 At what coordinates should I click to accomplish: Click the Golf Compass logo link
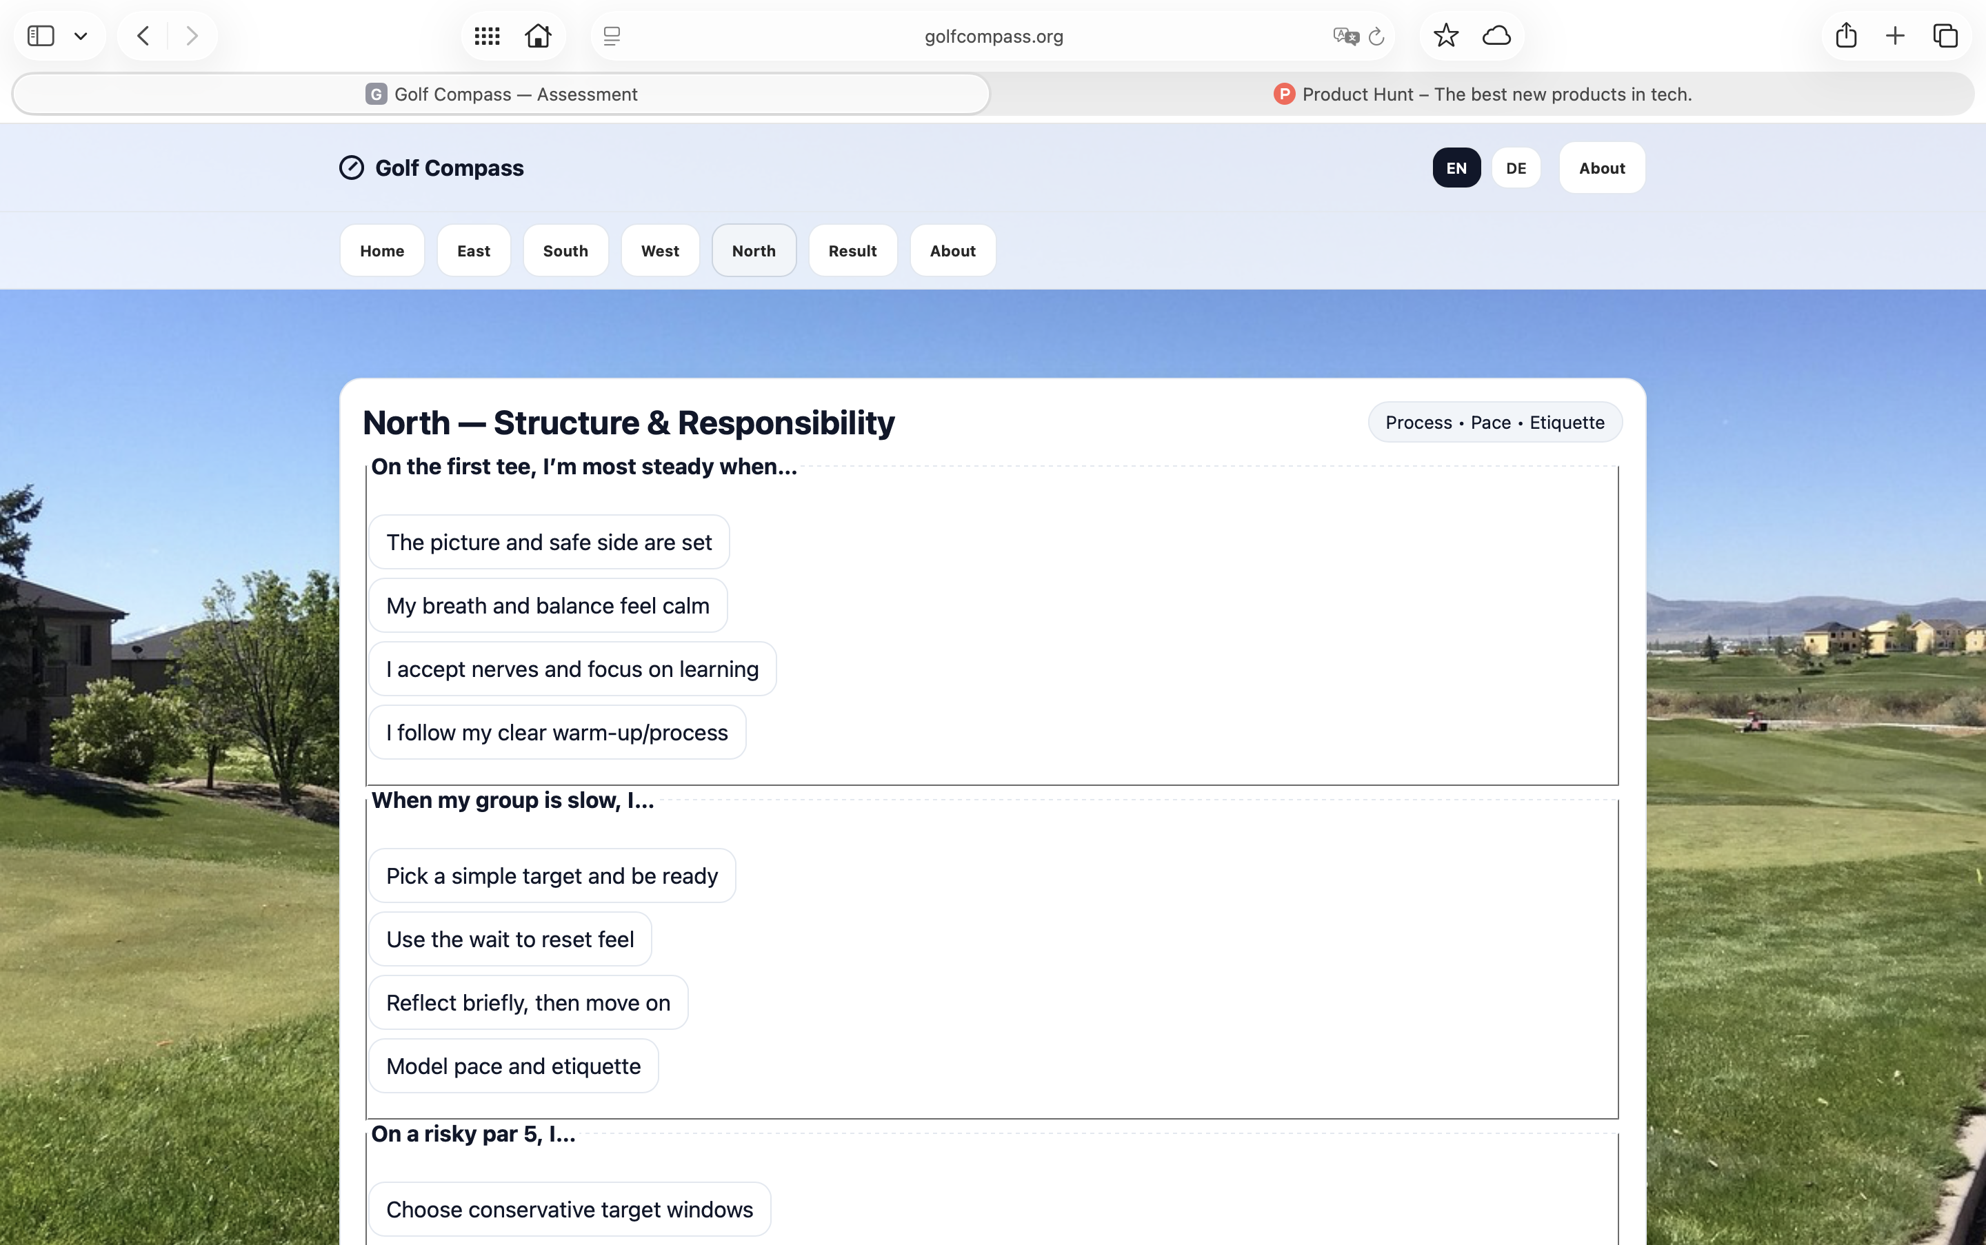click(431, 167)
